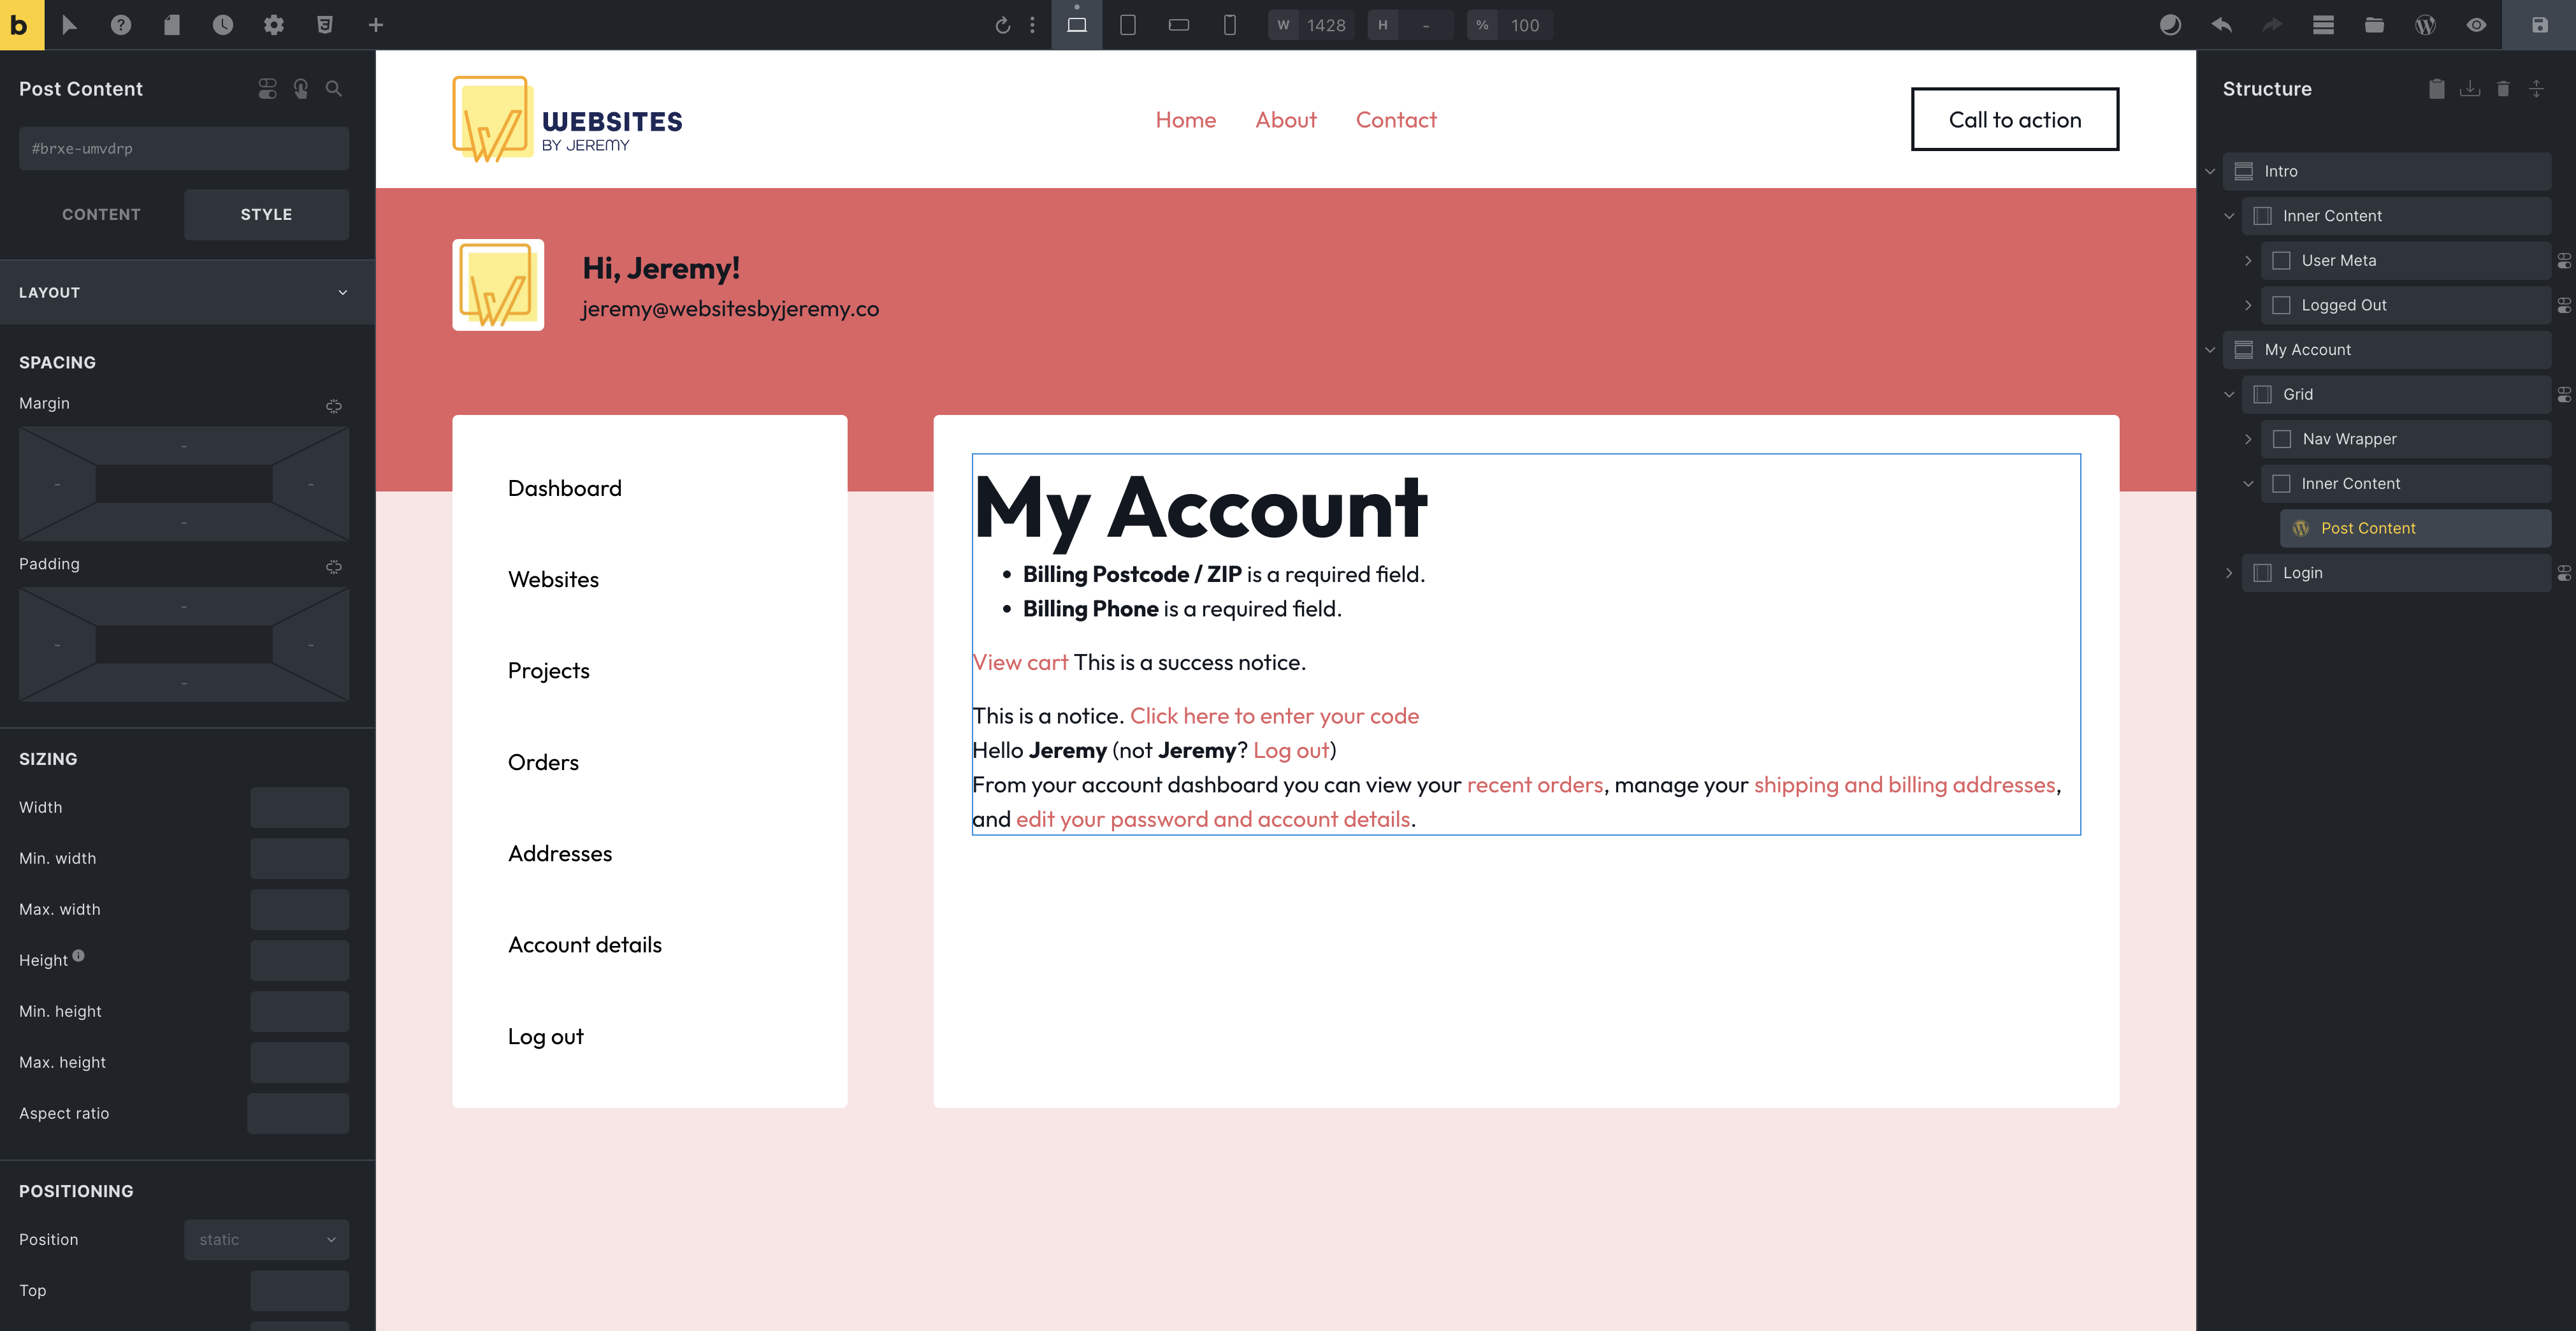The width and height of the screenshot is (2576, 1331).
Task: Collapse the LAYOUT group
Action: pos(187,292)
